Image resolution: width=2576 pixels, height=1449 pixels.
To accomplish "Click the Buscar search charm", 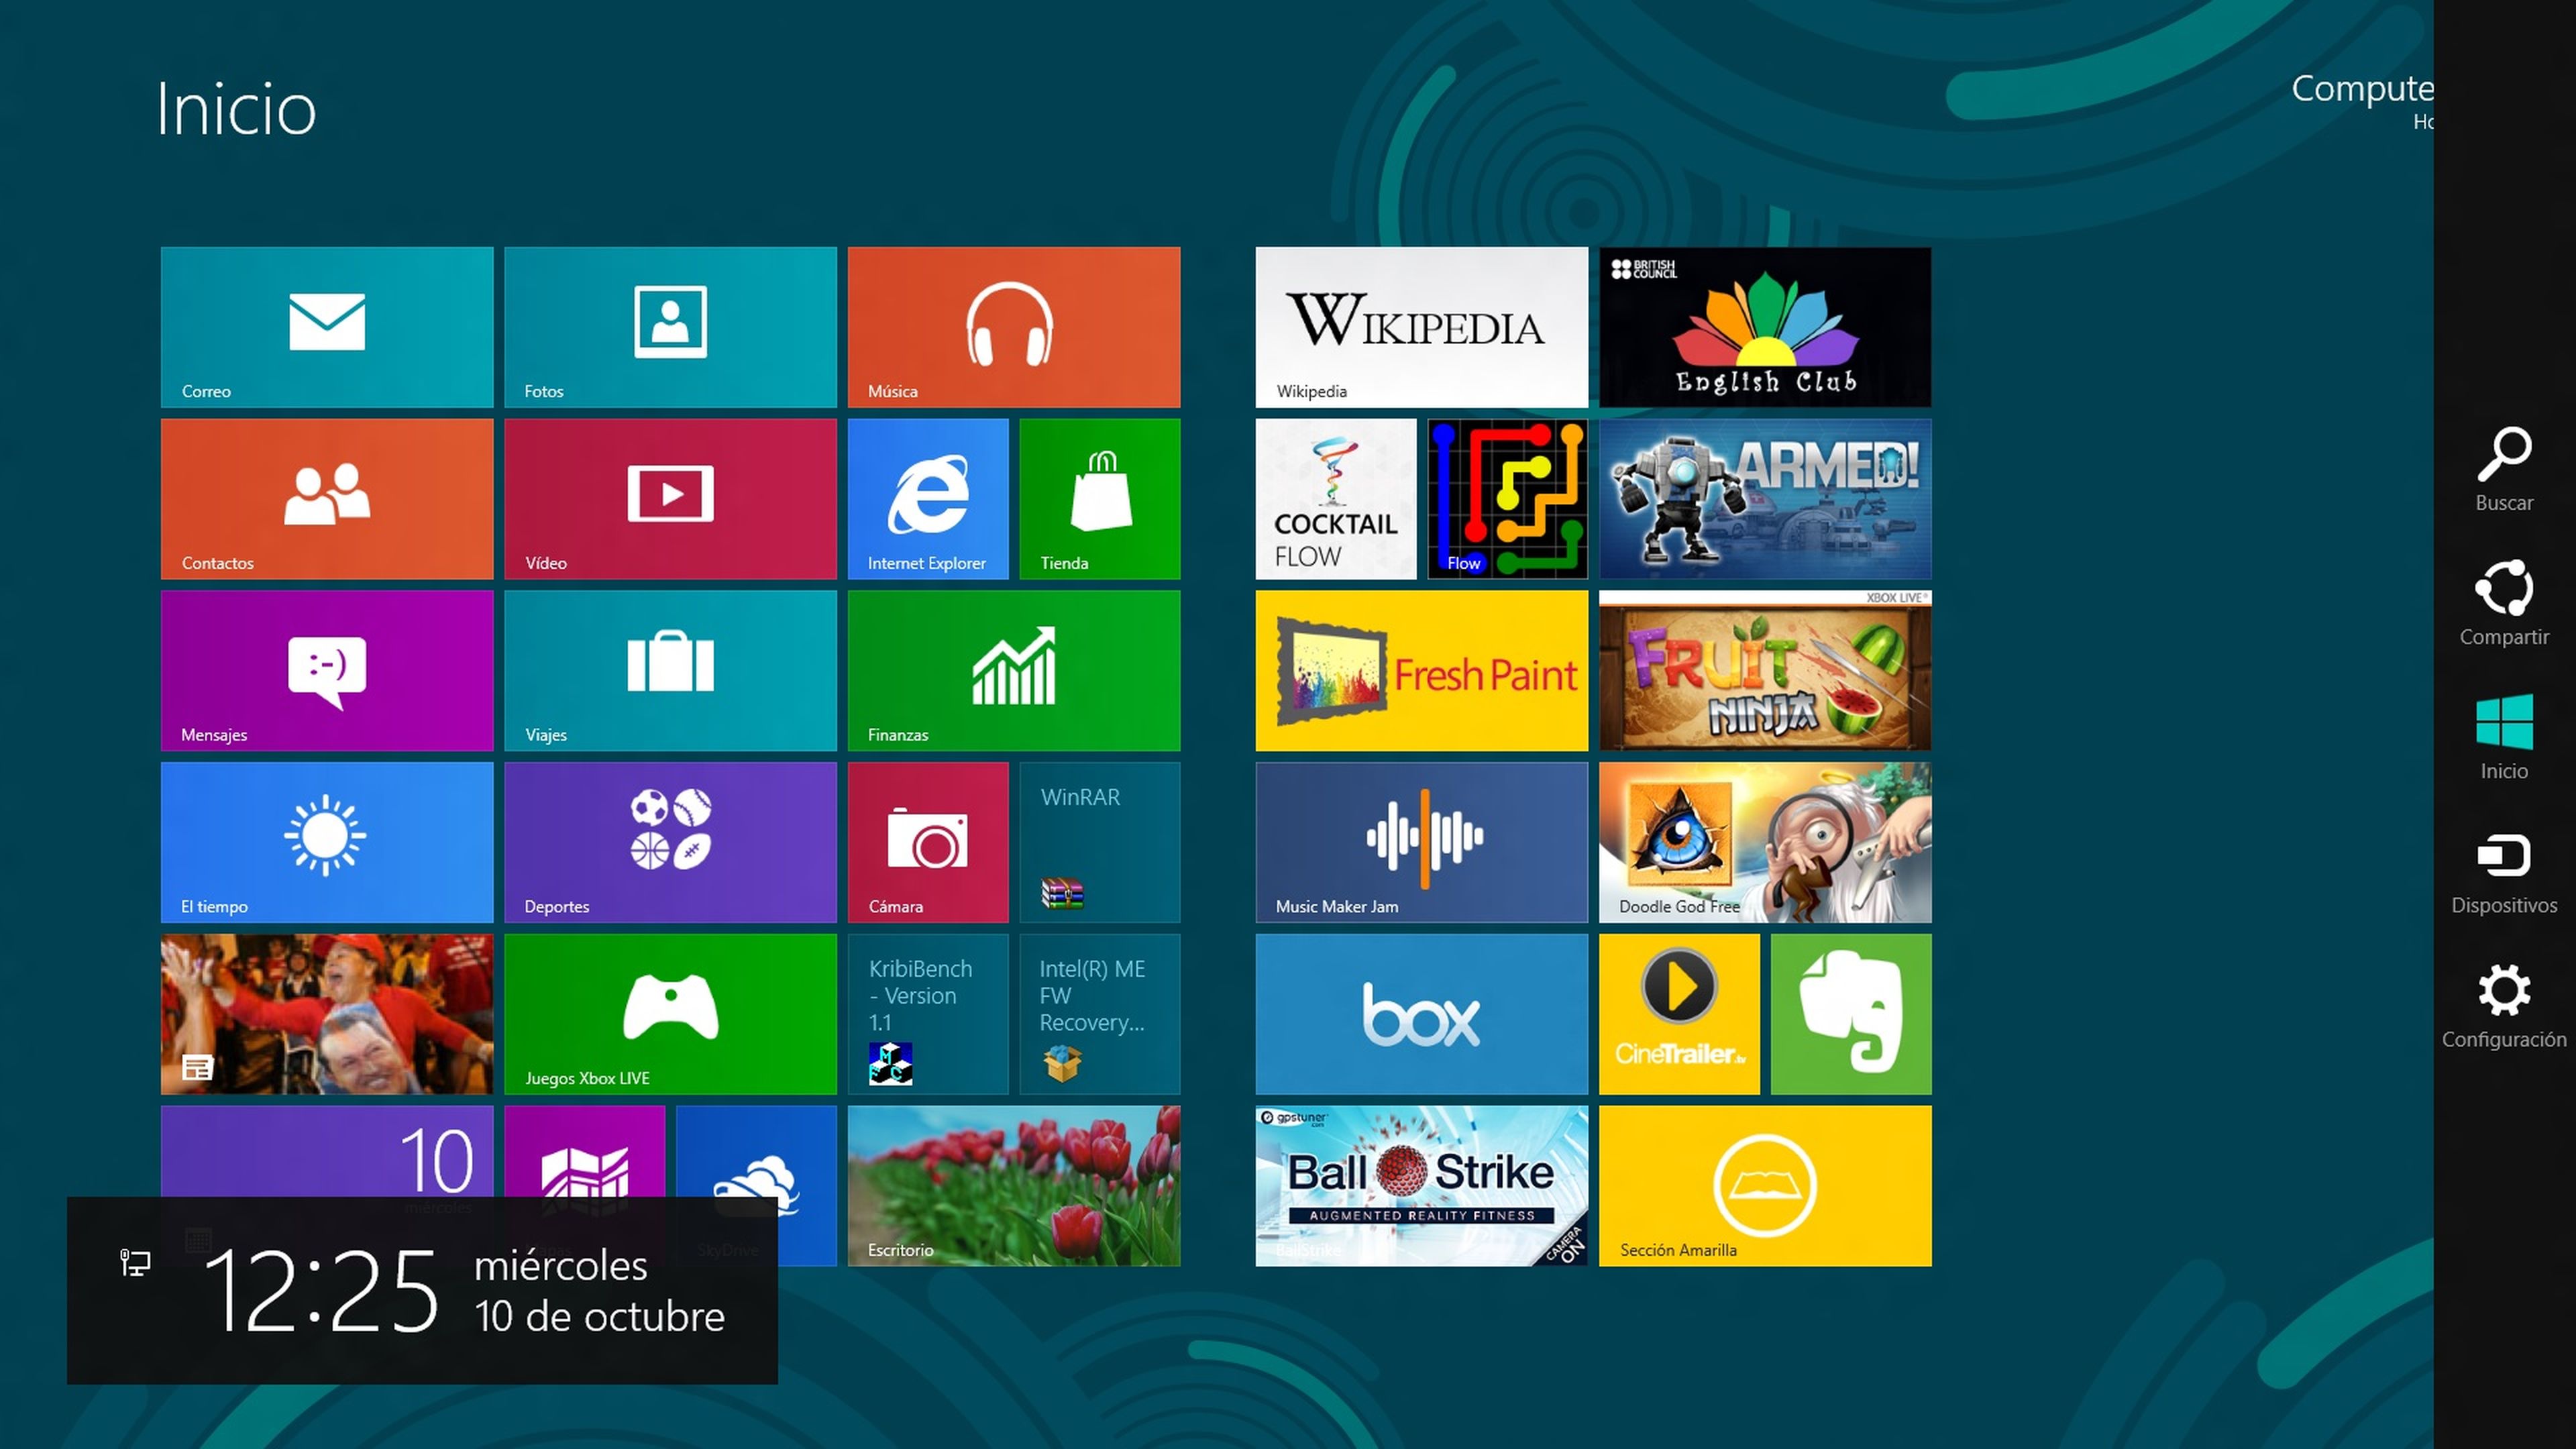I will (x=2503, y=470).
